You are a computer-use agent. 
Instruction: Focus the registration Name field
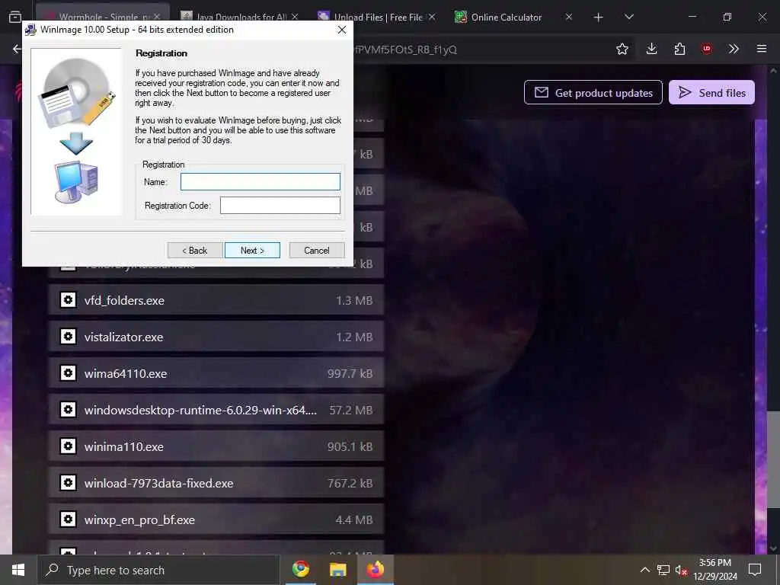pos(261,181)
